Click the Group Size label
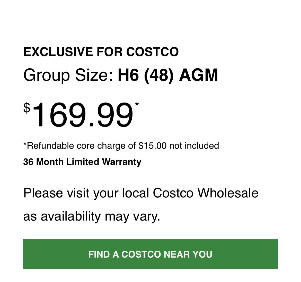Screen dimensions: 301x282 (x=68, y=75)
